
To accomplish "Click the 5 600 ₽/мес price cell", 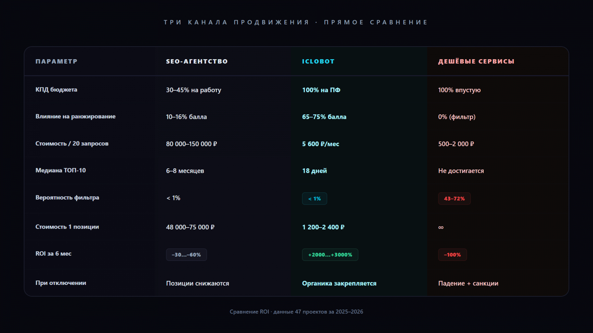I will click(x=320, y=144).
